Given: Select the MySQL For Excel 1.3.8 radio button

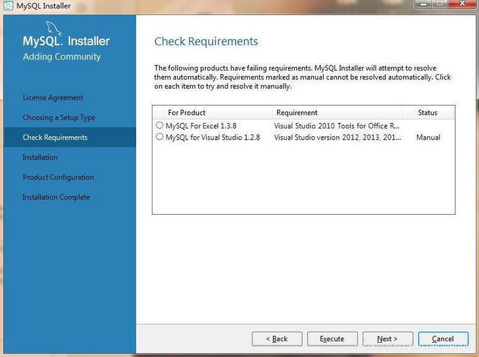Looking at the screenshot, I should pyautogui.click(x=160, y=125).
